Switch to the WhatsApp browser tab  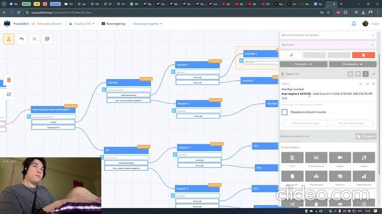134,4
